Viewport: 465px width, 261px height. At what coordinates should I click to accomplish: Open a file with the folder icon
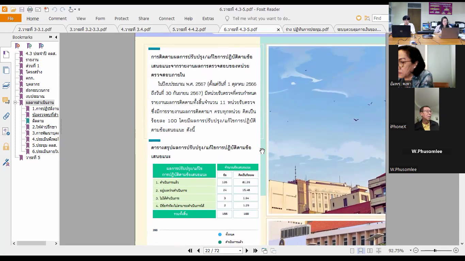(13, 10)
